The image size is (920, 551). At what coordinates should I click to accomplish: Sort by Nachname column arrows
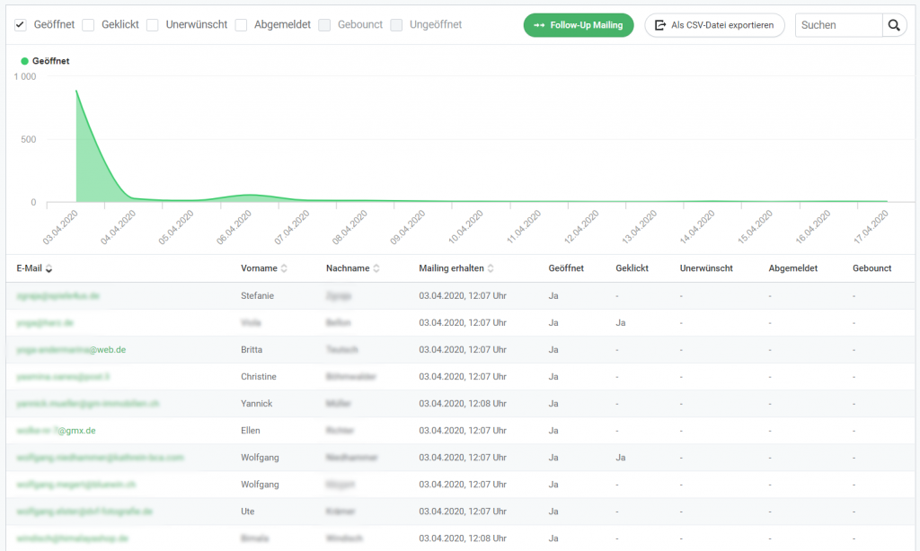point(376,268)
